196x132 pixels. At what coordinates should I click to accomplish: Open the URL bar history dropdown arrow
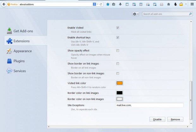click(98, 4)
